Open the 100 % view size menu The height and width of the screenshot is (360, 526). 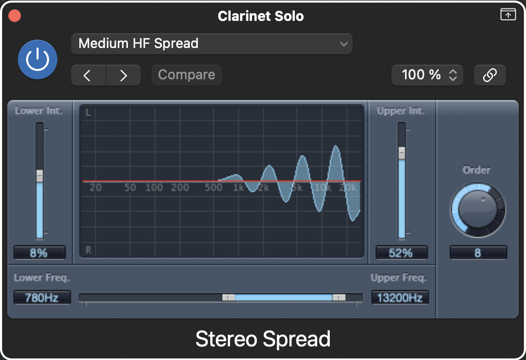click(427, 75)
